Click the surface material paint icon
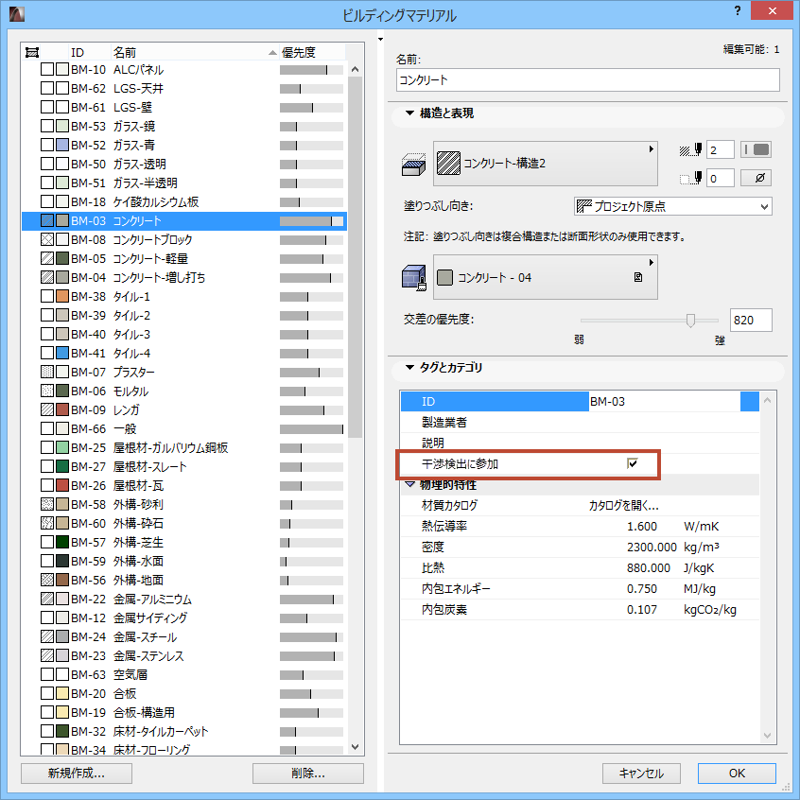This screenshot has width=800, height=800. point(414,278)
